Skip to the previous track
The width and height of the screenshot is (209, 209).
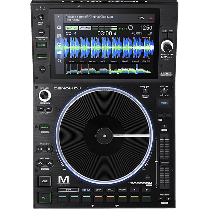pos(40,149)
